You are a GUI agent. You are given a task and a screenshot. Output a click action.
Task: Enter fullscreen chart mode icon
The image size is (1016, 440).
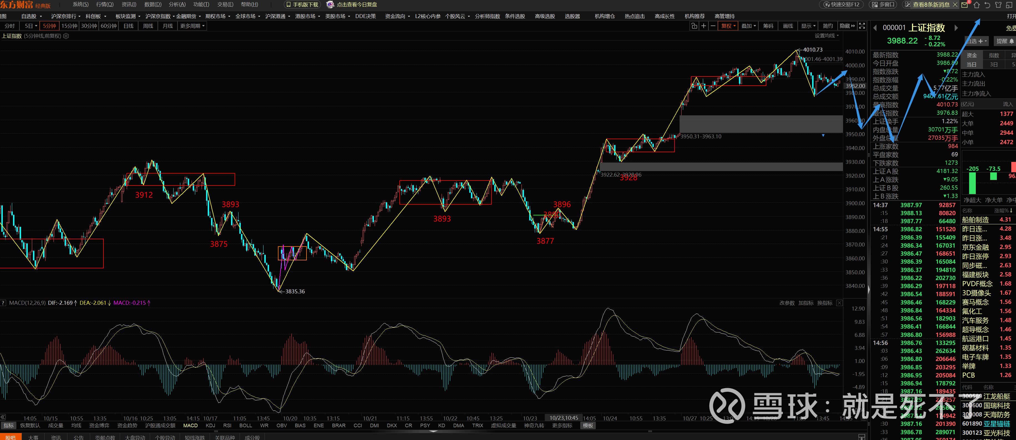pyautogui.click(x=862, y=26)
